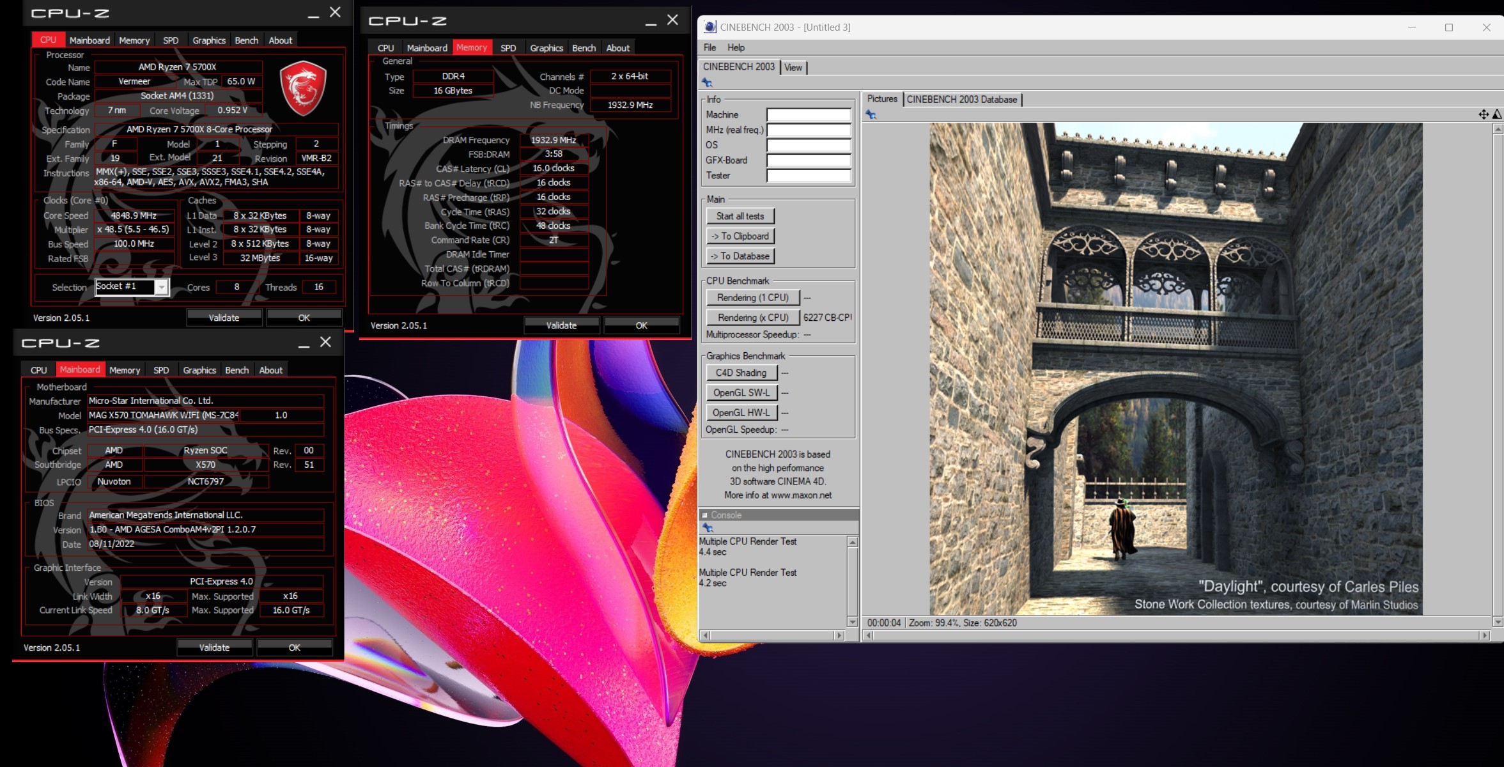1504x767 pixels.
Task: Start the OpenGL SW-L test
Action: (741, 392)
